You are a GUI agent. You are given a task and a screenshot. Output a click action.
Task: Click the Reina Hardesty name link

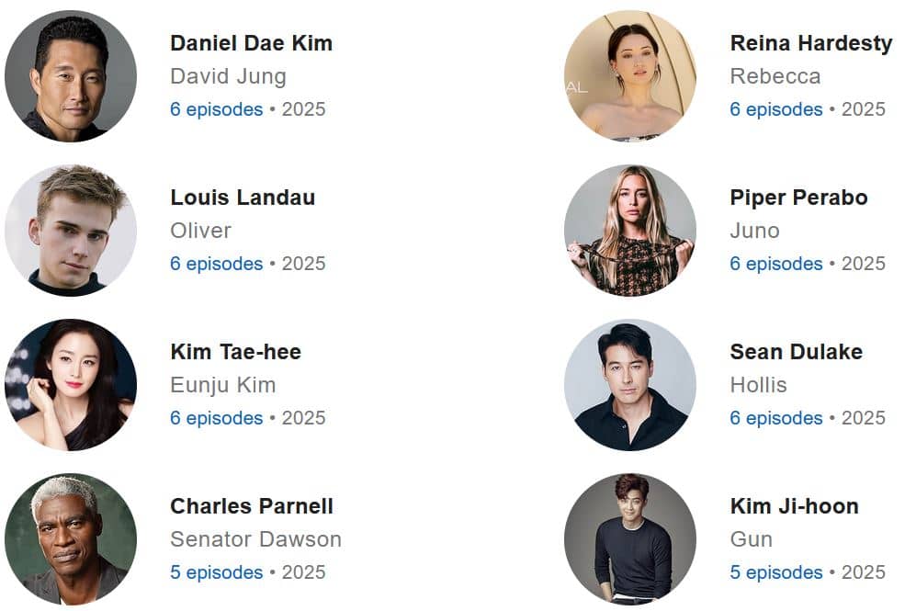810,43
